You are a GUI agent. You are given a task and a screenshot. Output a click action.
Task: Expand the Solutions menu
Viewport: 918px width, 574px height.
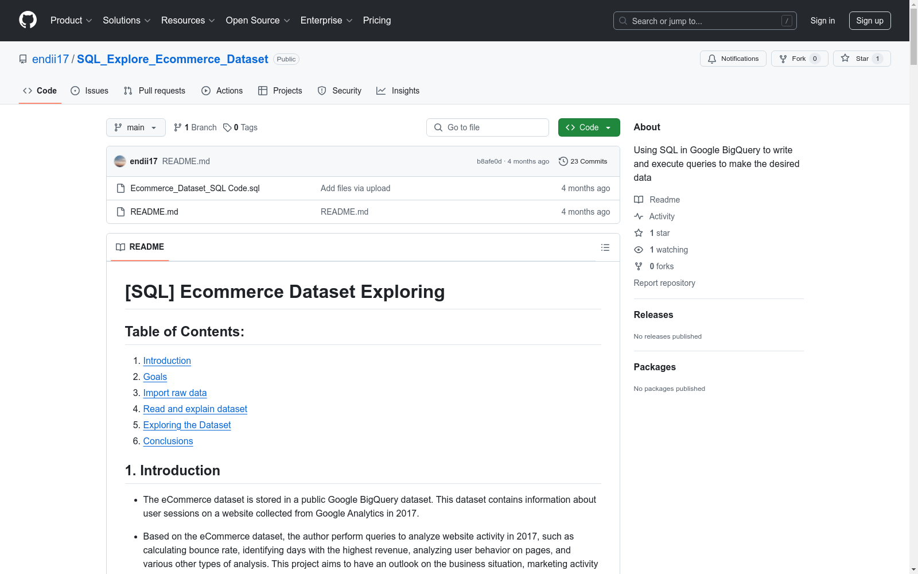click(127, 20)
